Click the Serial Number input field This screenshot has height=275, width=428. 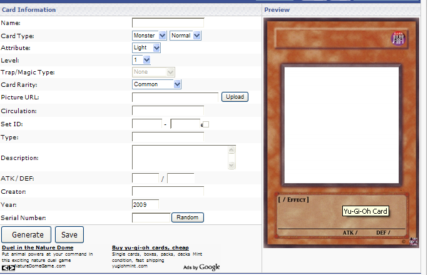[x=151, y=217]
